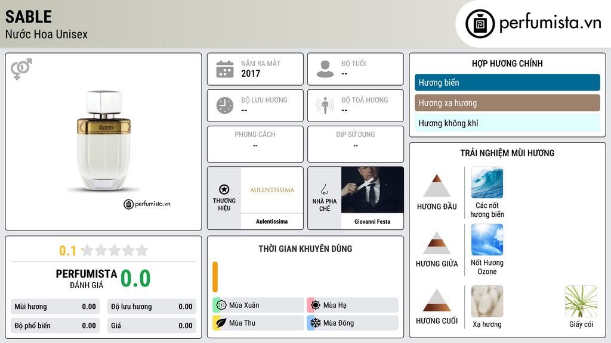
Task: Click the Hương đầu pyramid icon
Action: pyautogui.click(x=437, y=186)
